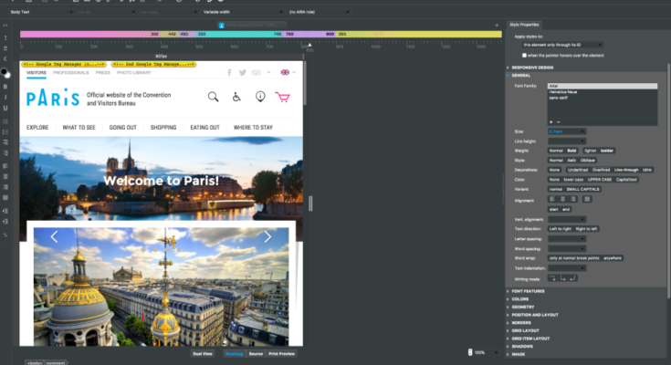The width and height of the screenshot is (671, 365).
Task: Click SHOPPING in the page navigation
Action: [x=163, y=128]
